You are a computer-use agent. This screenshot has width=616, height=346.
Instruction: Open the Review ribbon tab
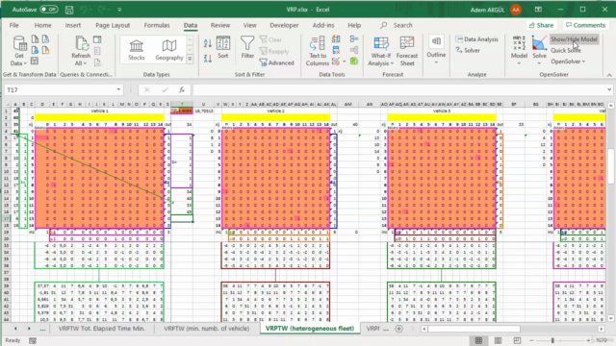220,25
